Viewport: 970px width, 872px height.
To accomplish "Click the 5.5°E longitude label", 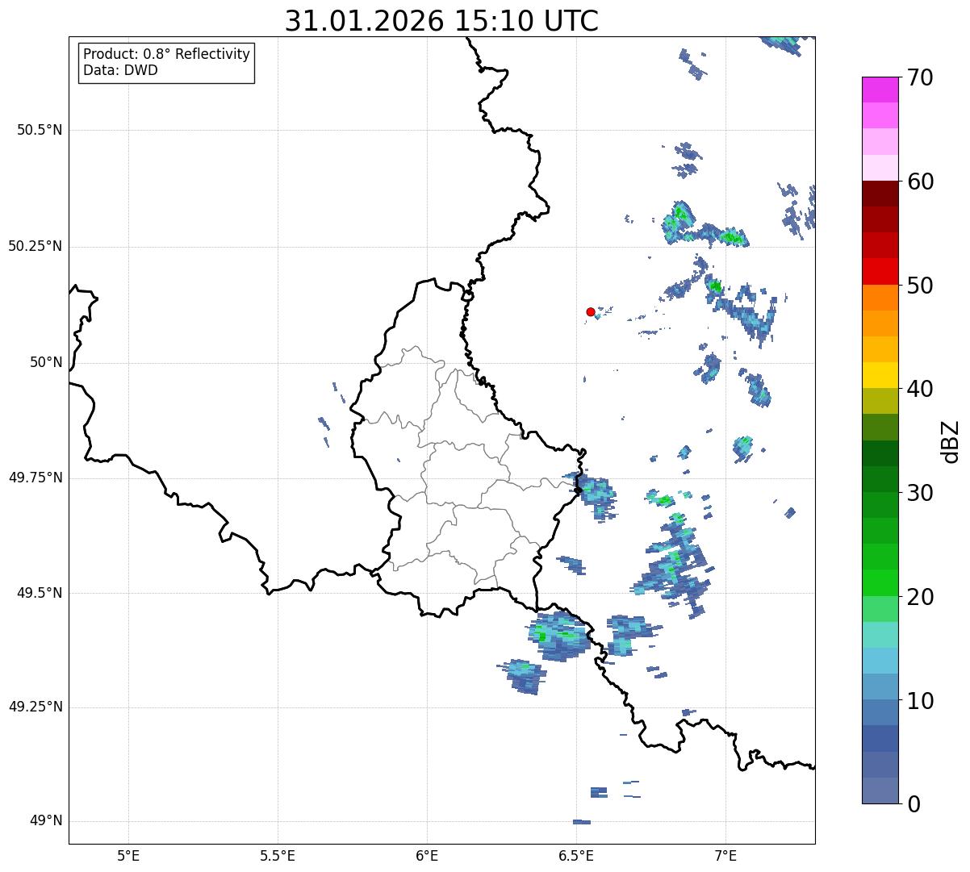I will (278, 855).
